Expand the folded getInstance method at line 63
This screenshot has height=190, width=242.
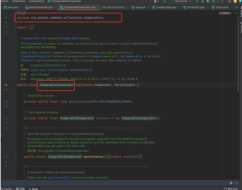(x=16, y=157)
